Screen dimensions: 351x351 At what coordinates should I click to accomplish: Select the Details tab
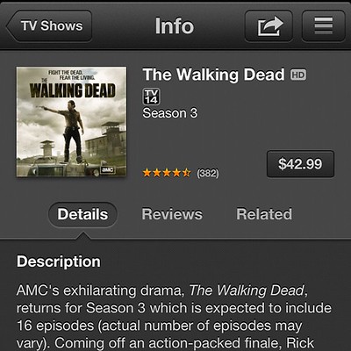tap(82, 214)
